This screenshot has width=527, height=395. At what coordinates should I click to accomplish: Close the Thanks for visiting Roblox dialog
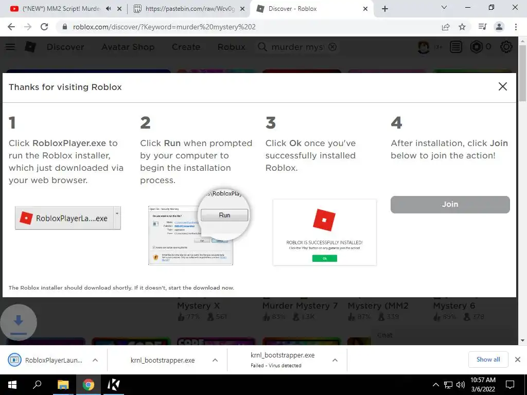[502, 86]
